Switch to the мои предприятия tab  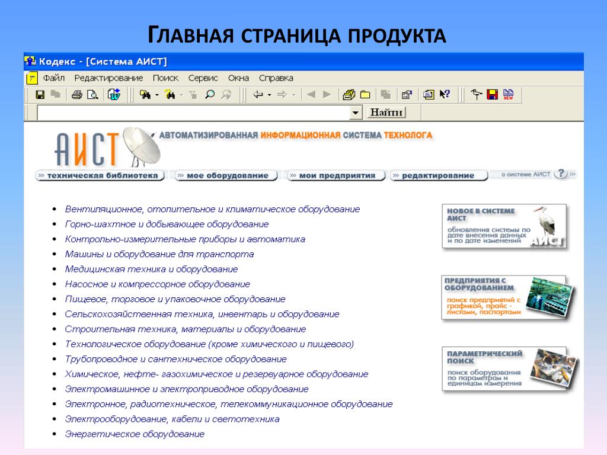(336, 175)
